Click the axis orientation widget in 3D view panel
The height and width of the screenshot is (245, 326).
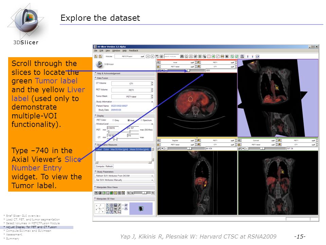[100, 209]
